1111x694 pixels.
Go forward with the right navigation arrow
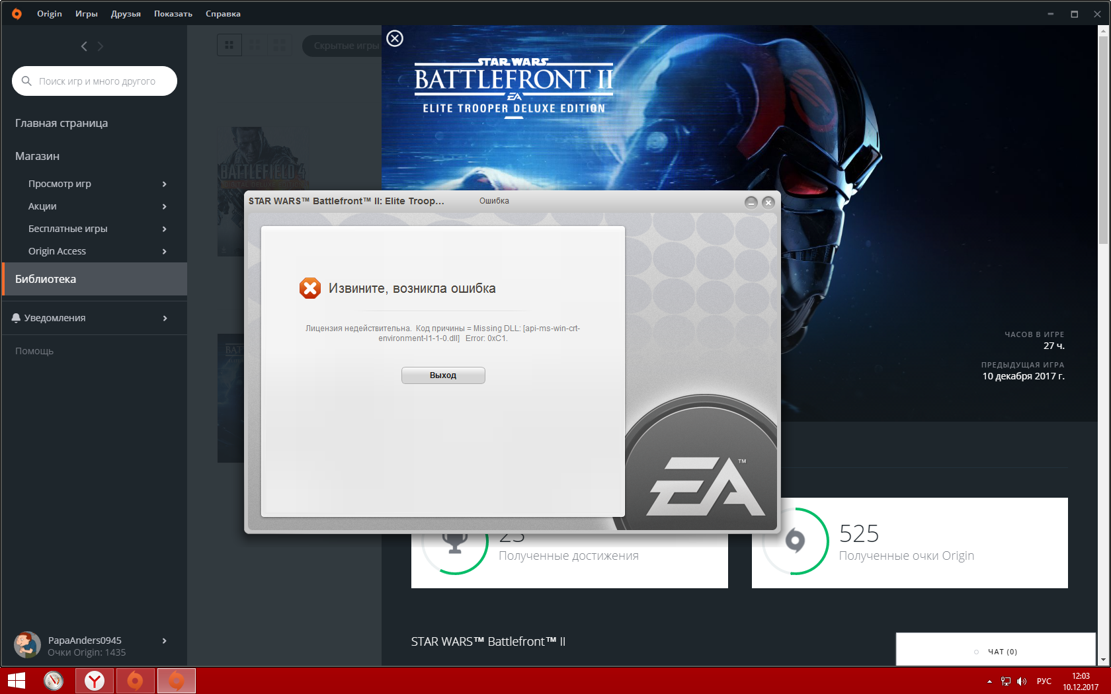tap(101, 46)
